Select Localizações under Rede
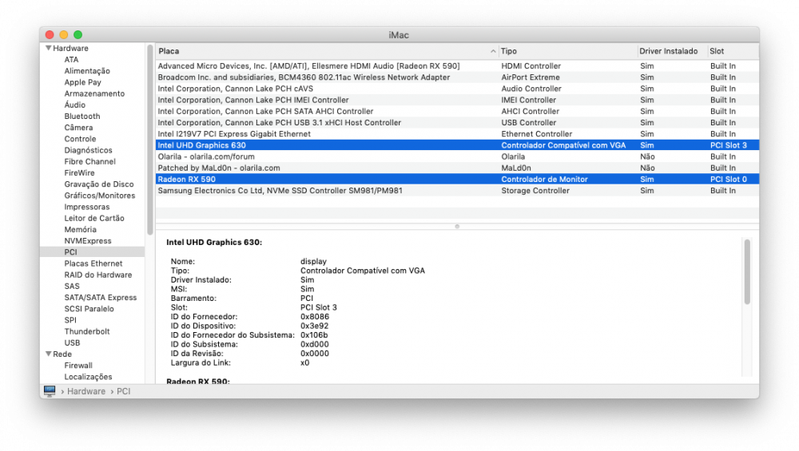 (88, 377)
